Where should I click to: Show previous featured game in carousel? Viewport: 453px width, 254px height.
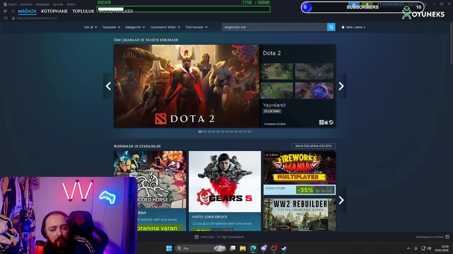click(x=108, y=86)
